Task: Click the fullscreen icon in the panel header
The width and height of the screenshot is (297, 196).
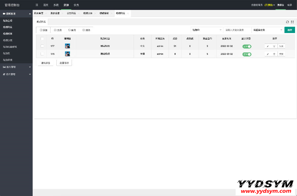Action: (292, 22)
